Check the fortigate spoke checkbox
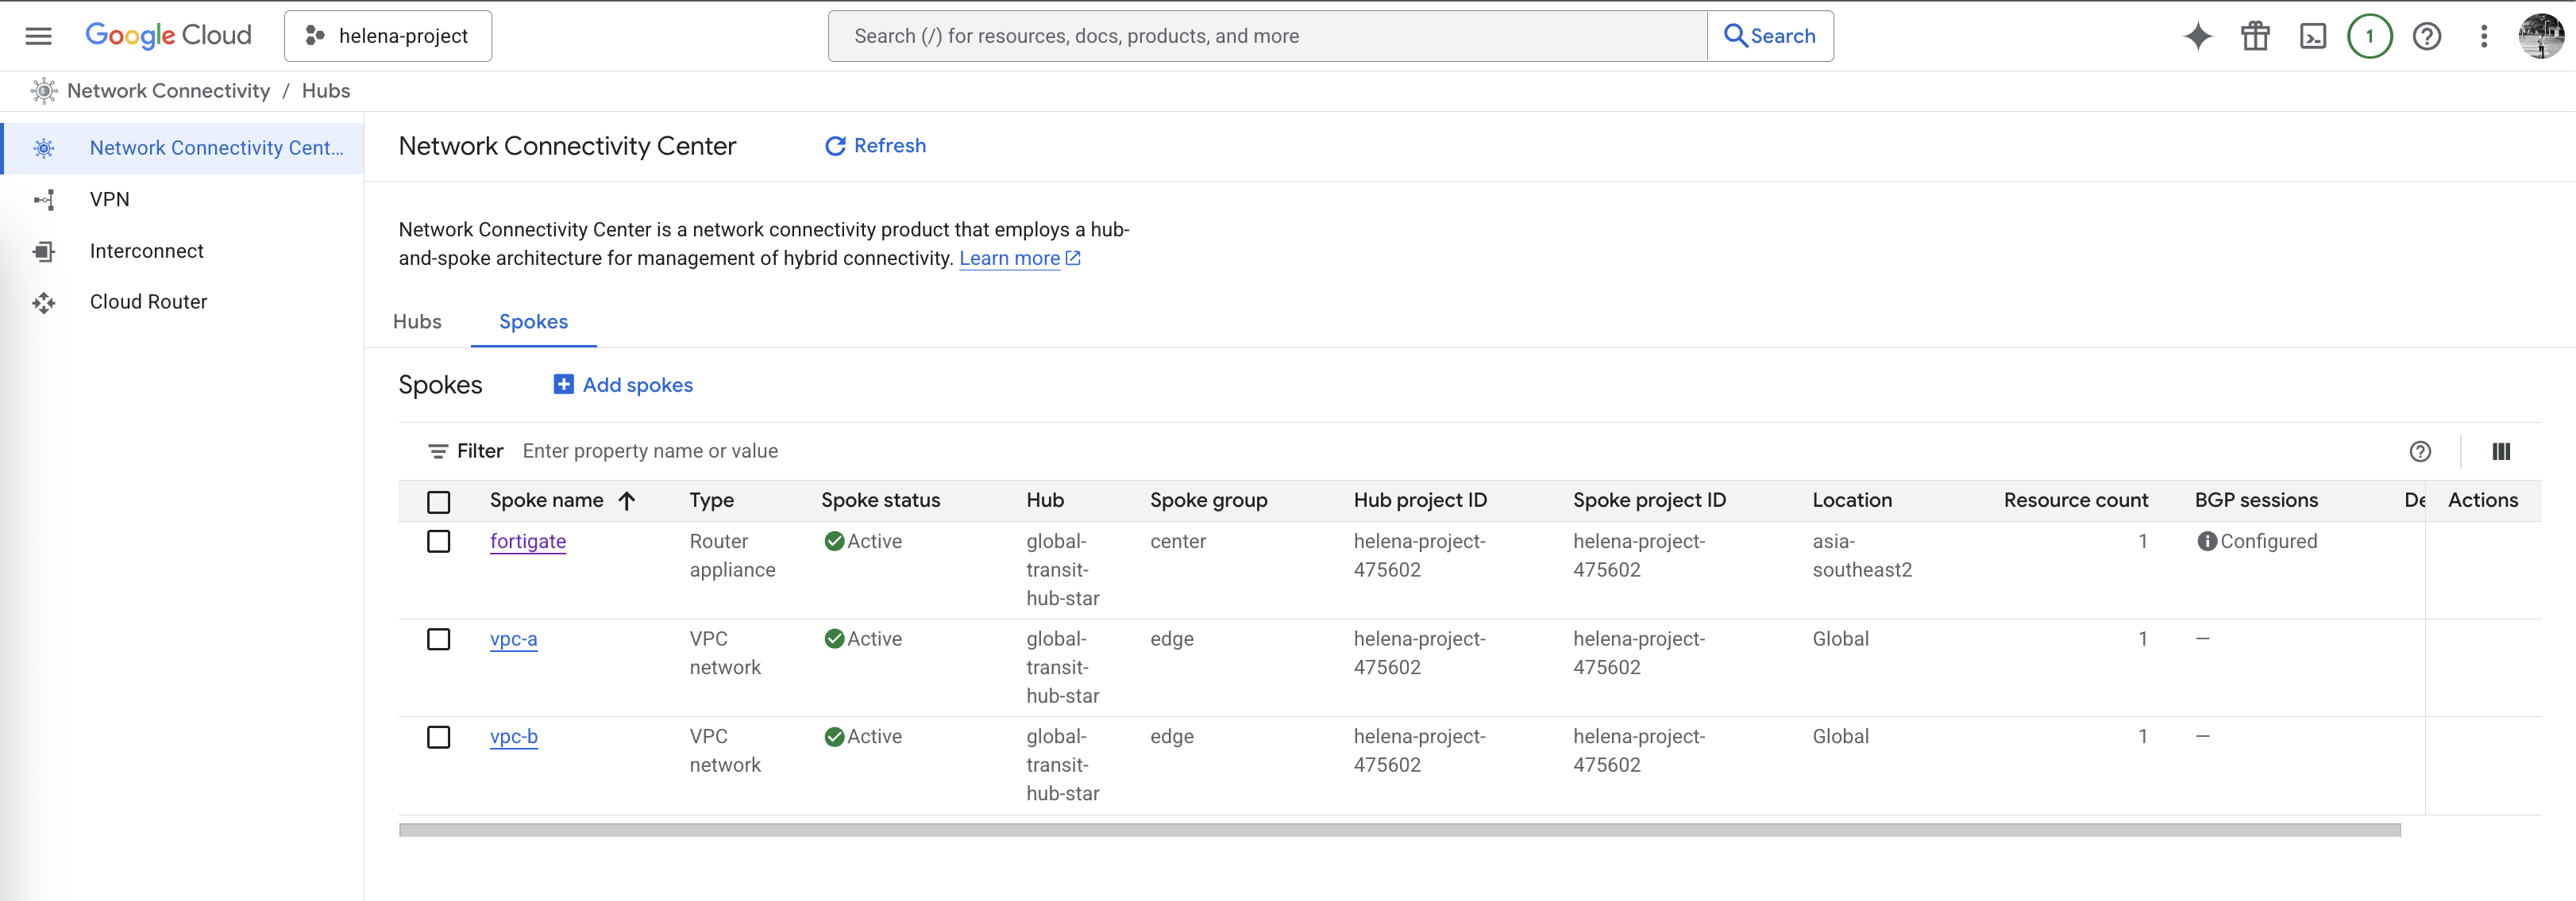Image resolution: width=2576 pixels, height=901 pixels. click(x=438, y=542)
